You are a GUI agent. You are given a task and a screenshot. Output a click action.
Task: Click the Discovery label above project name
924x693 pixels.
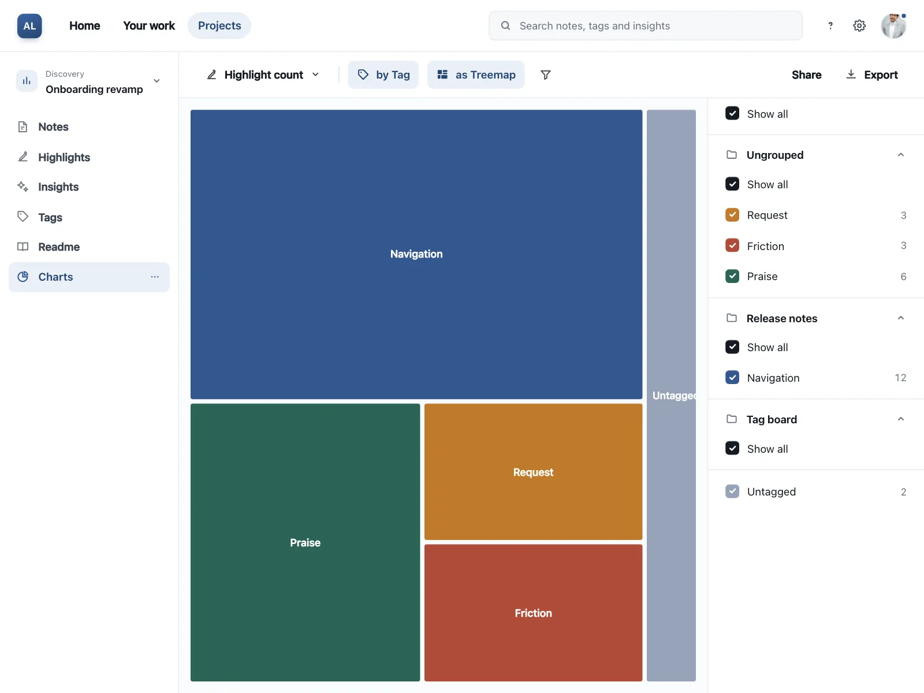tap(65, 74)
